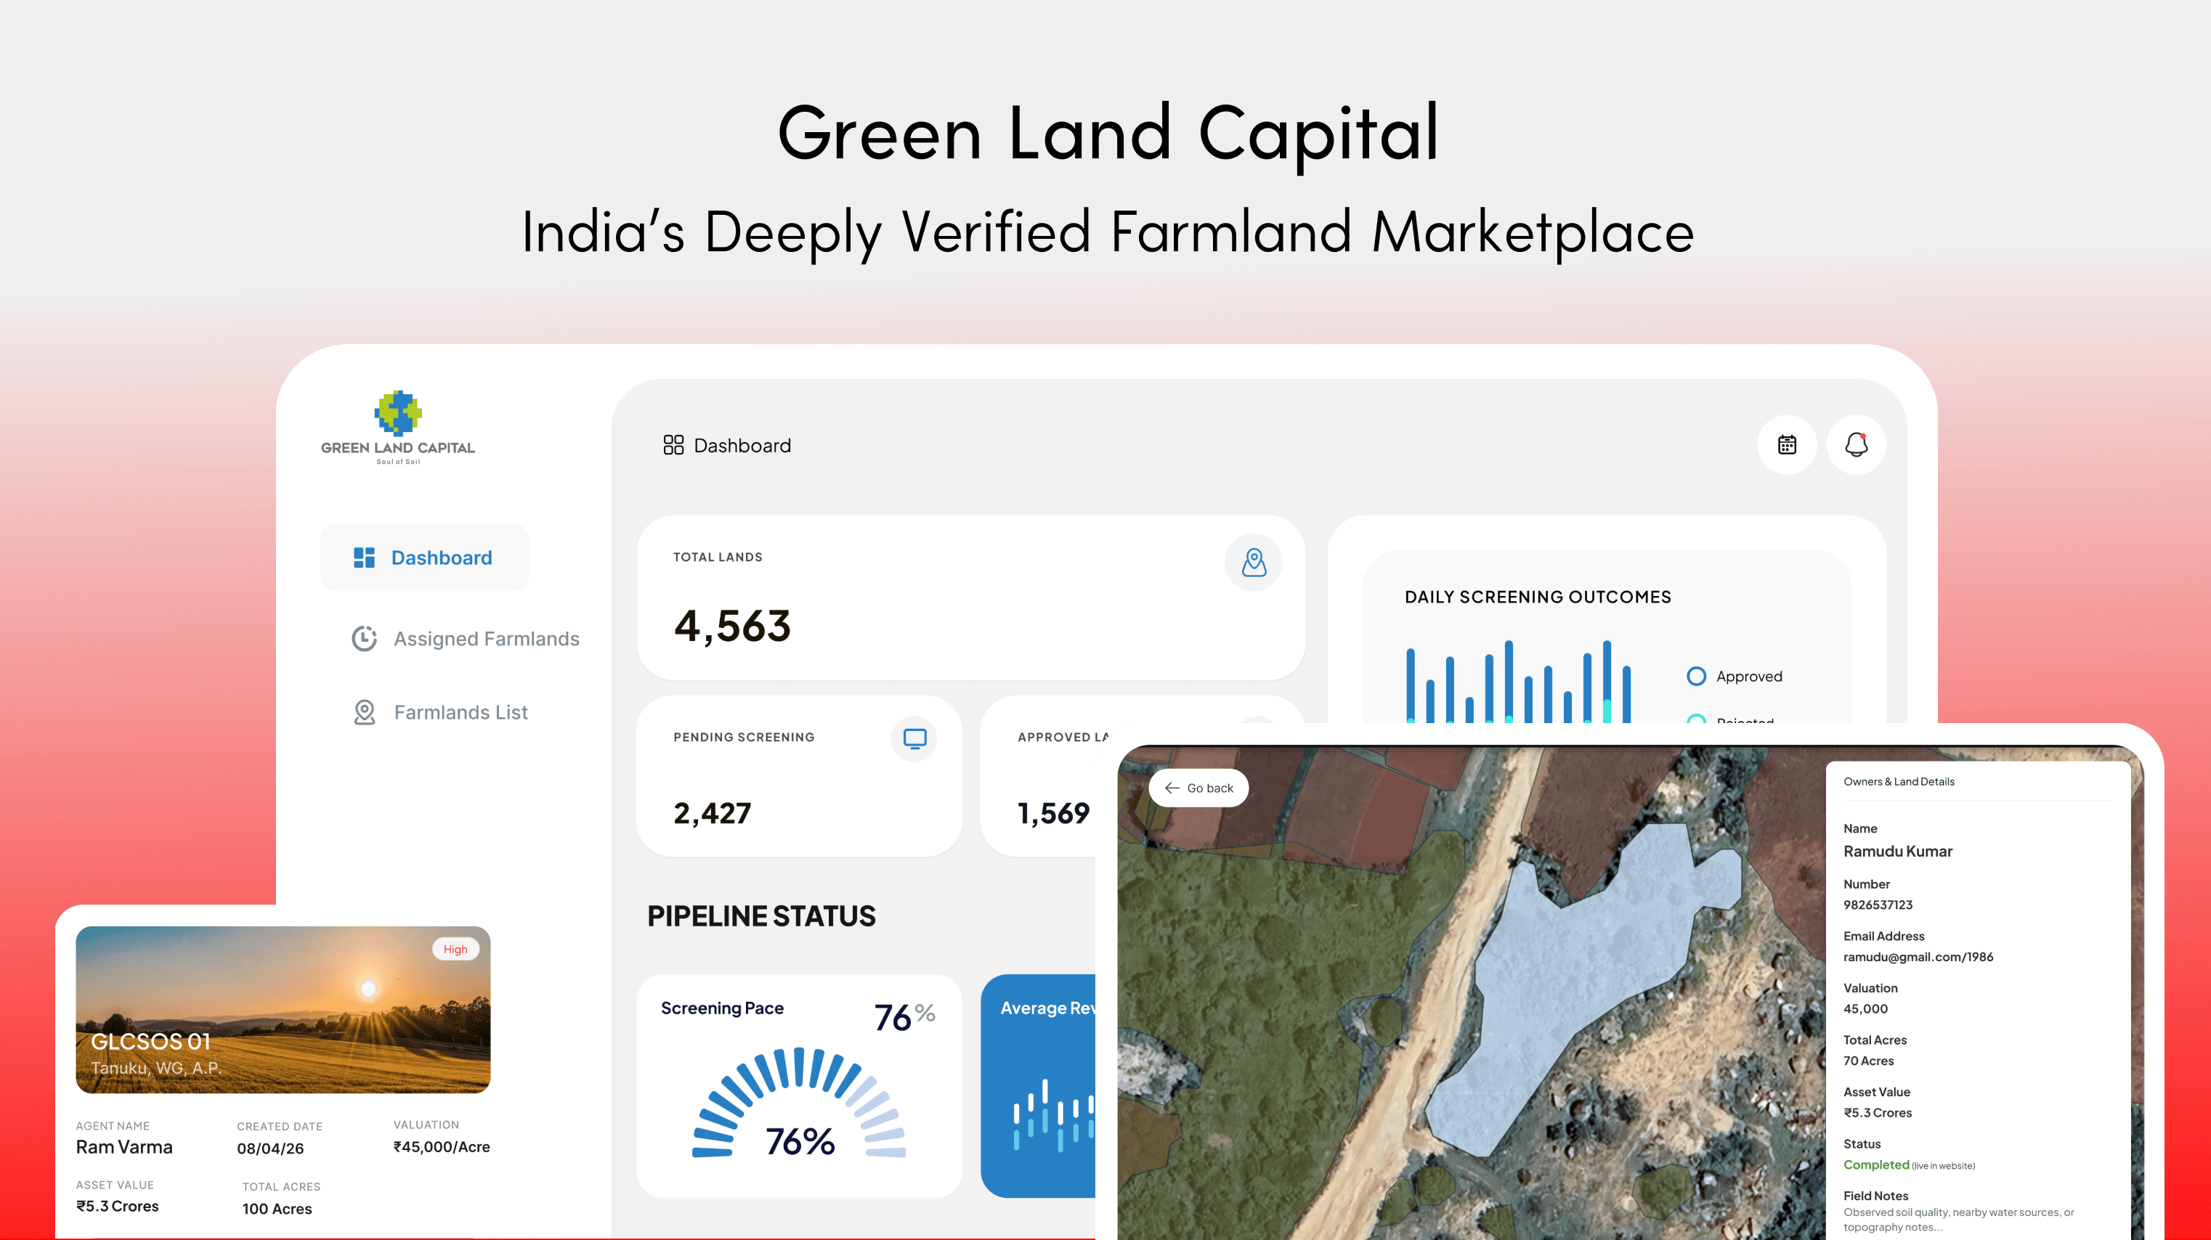Image resolution: width=2211 pixels, height=1240 pixels.
Task: Click the Total Lands value 4,563
Action: [732, 627]
